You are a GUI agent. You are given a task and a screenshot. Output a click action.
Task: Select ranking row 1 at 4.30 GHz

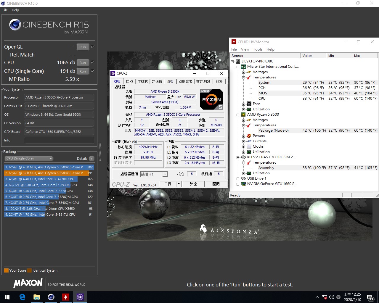pos(49,167)
